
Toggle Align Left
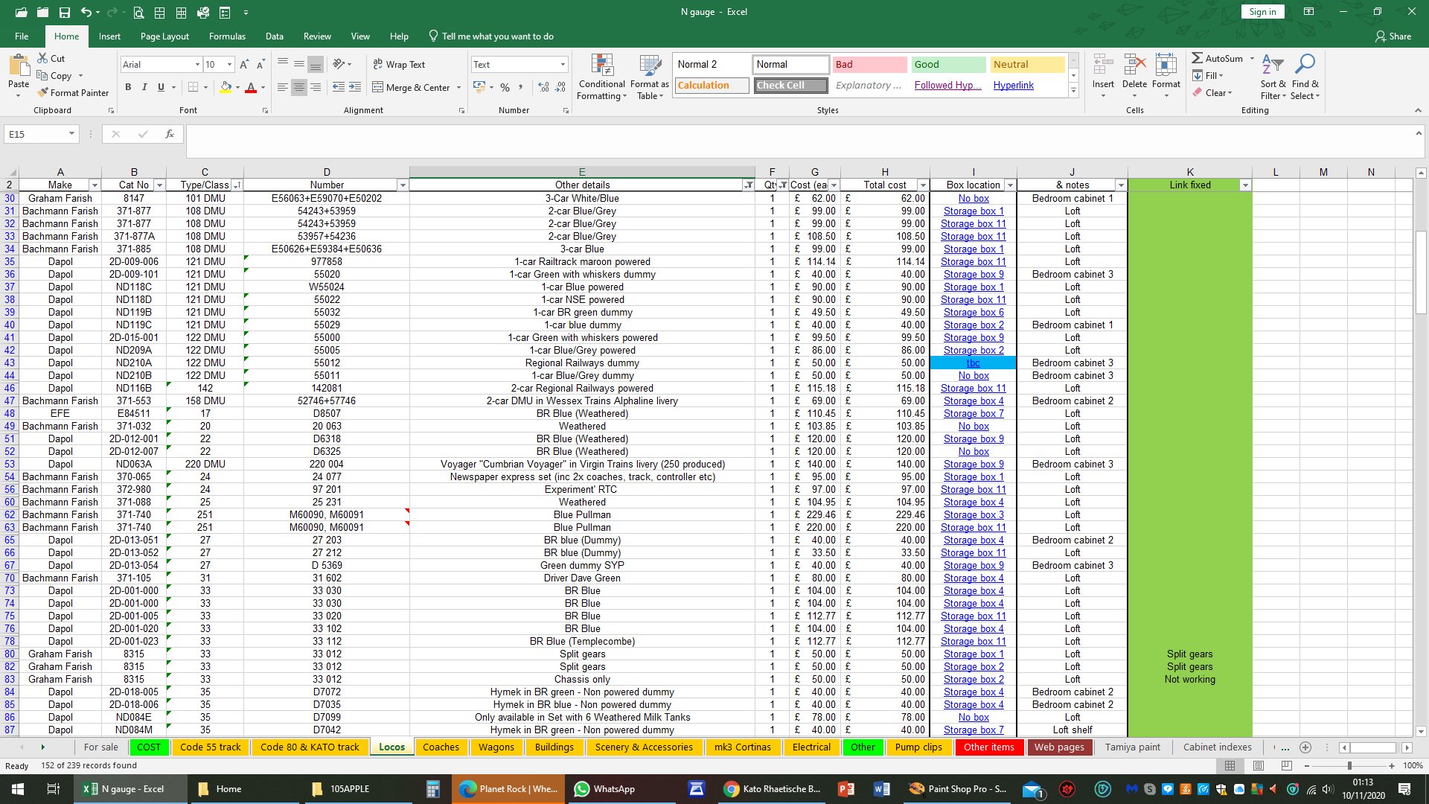click(x=283, y=87)
